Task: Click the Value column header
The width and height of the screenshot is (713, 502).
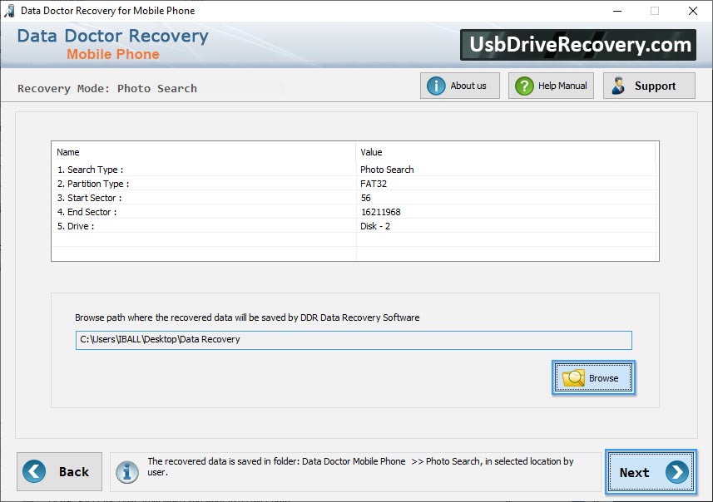Action: pos(505,152)
